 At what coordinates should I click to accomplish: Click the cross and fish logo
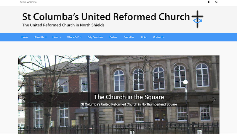197,19
